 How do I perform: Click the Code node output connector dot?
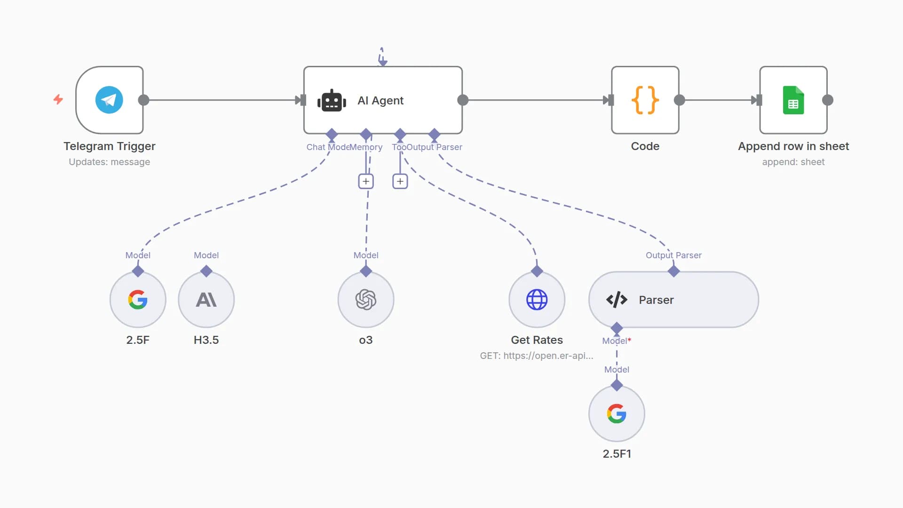(680, 100)
